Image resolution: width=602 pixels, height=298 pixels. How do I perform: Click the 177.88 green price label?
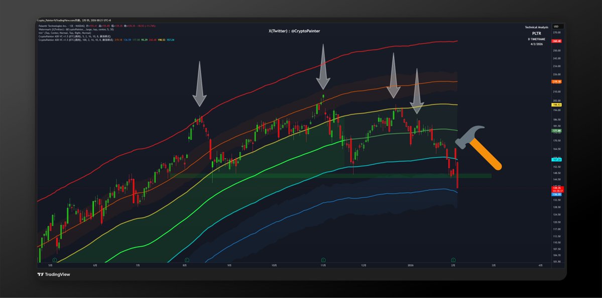pyautogui.click(x=556, y=131)
